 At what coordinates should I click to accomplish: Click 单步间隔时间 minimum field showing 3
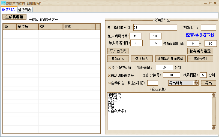136,43
